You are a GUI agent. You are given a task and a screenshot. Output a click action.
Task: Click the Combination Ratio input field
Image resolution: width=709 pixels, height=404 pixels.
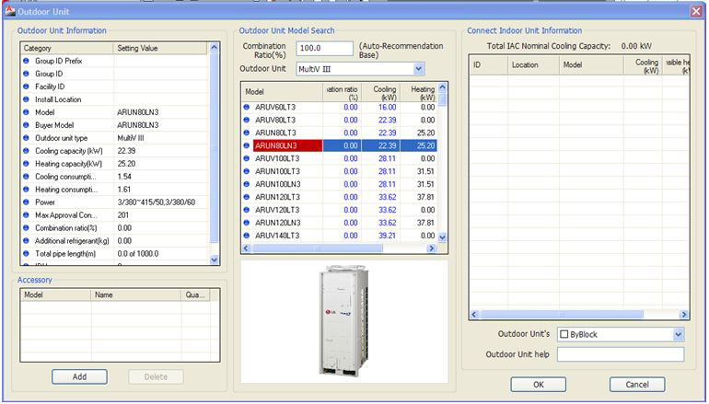(326, 49)
